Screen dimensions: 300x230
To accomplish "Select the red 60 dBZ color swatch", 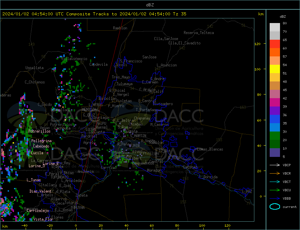I will [275, 44].
